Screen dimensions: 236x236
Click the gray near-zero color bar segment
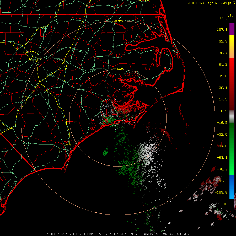pos(232,117)
